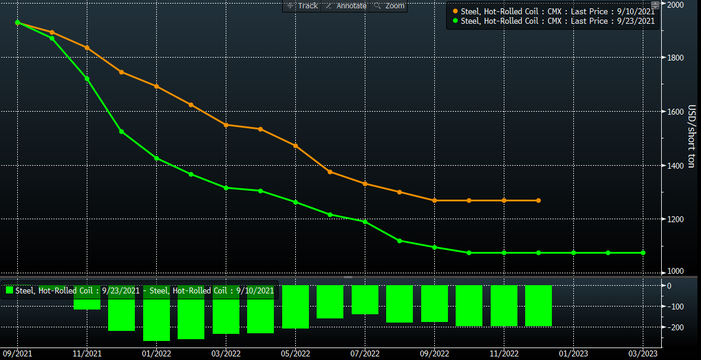This screenshot has width=701, height=360.
Task: Click the USD/short ton axis label
Action: (x=691, y=137)
